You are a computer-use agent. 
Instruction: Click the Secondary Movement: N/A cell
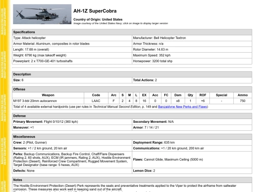pyautogui.click(x=192, y=122)
